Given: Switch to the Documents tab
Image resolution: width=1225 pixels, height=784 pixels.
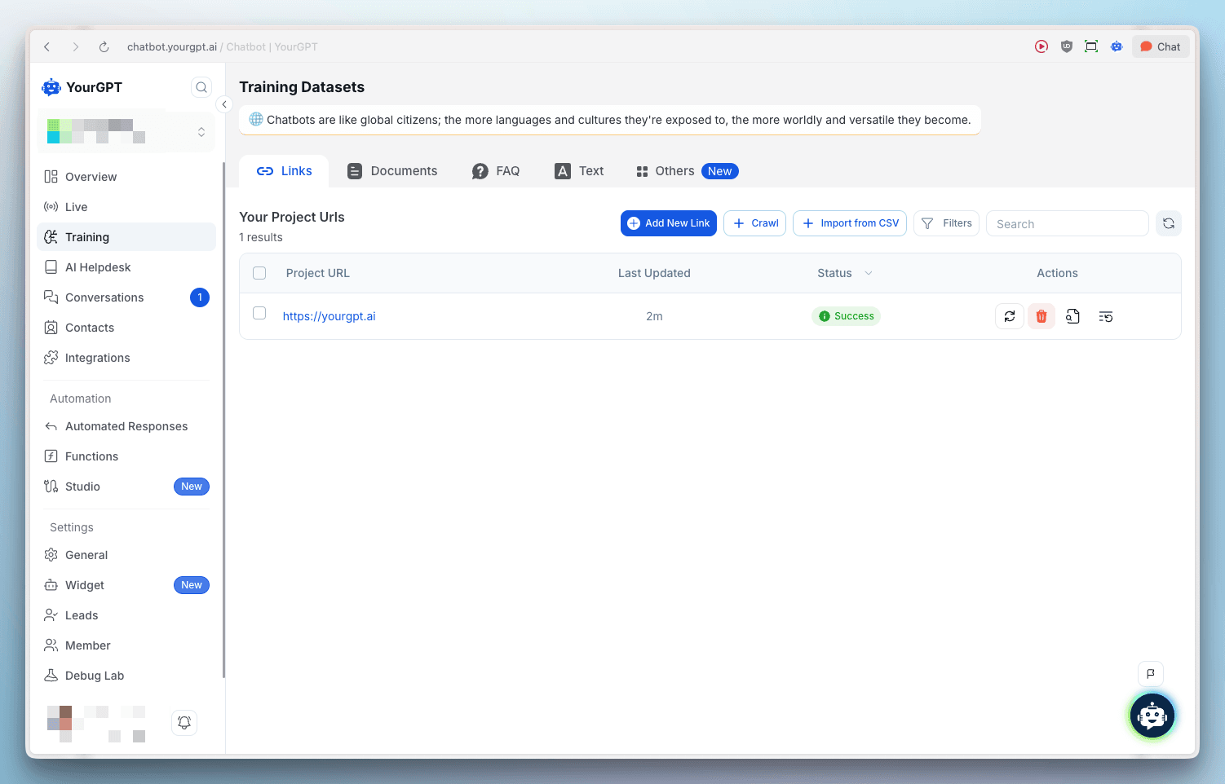Looking at the screenshot, I should coord(392,171).
